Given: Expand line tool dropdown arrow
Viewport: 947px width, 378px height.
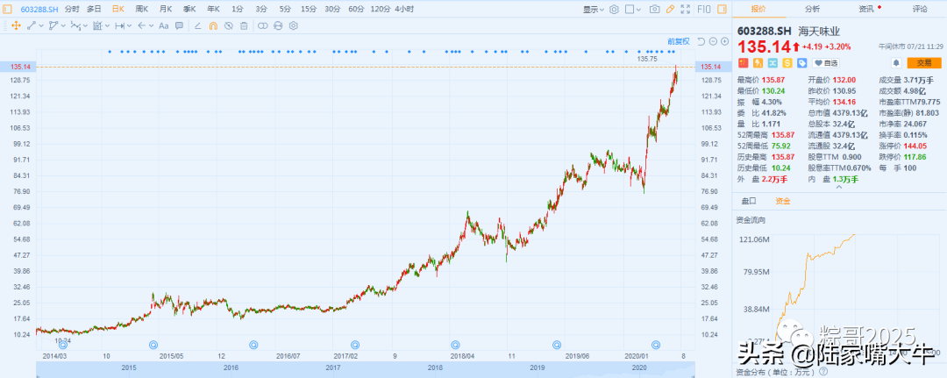Looking at the screenshot, I should (42, 26).
